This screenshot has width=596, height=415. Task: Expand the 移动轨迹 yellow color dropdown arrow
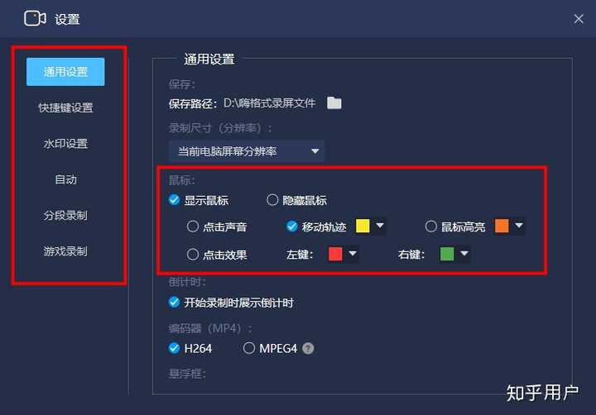tap(380, 226)
